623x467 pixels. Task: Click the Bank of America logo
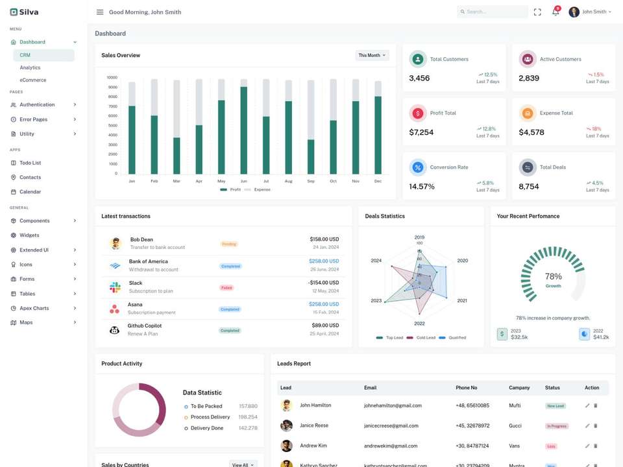(116, 265)
